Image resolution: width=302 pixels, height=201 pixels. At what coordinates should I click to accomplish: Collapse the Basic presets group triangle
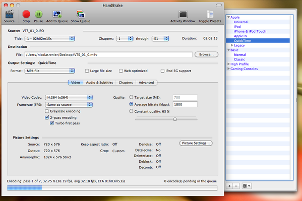228,50
